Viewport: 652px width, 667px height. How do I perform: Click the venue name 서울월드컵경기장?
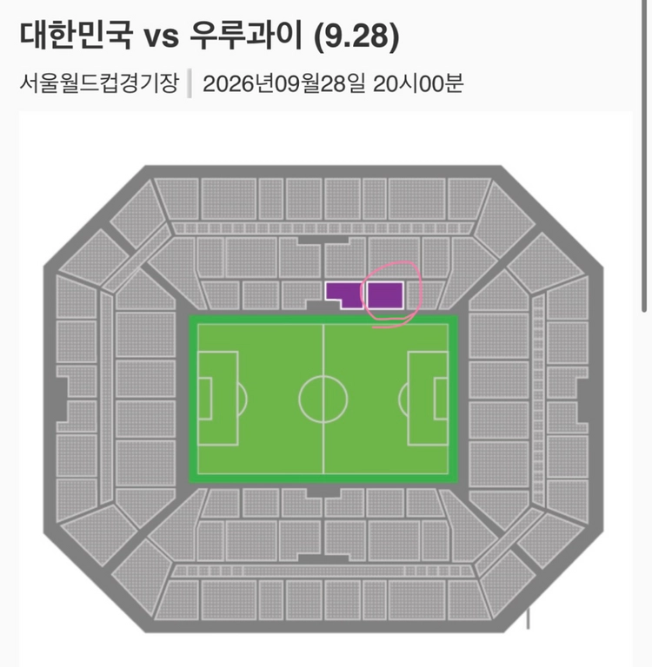coord(99,83)
